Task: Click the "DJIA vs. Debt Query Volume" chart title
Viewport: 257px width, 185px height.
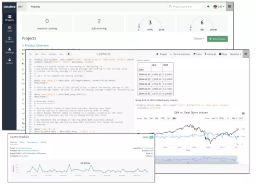Action: tap(191, 113)
